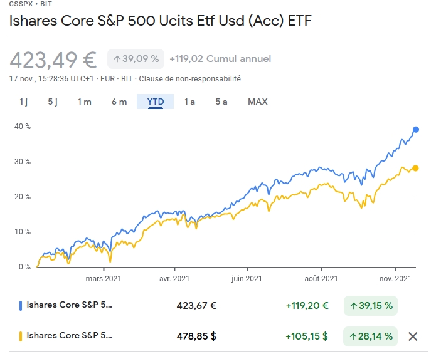
Task: Click the août 2021 axis label
Action: (321, 279)
